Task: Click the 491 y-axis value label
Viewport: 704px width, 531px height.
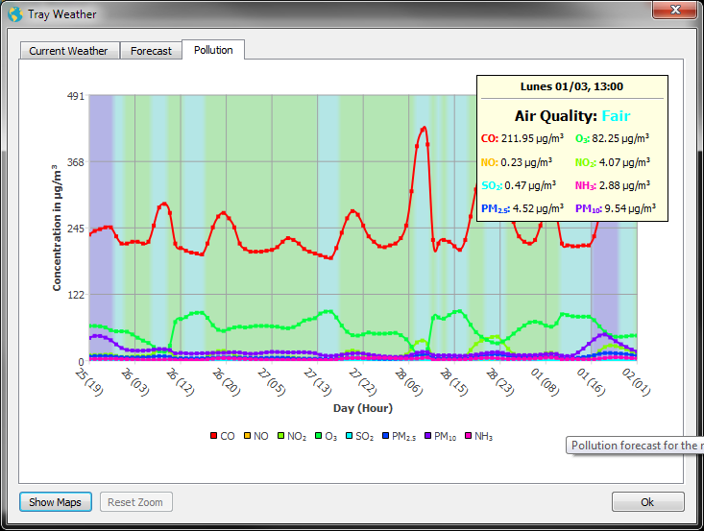Action: pos(75,95)
